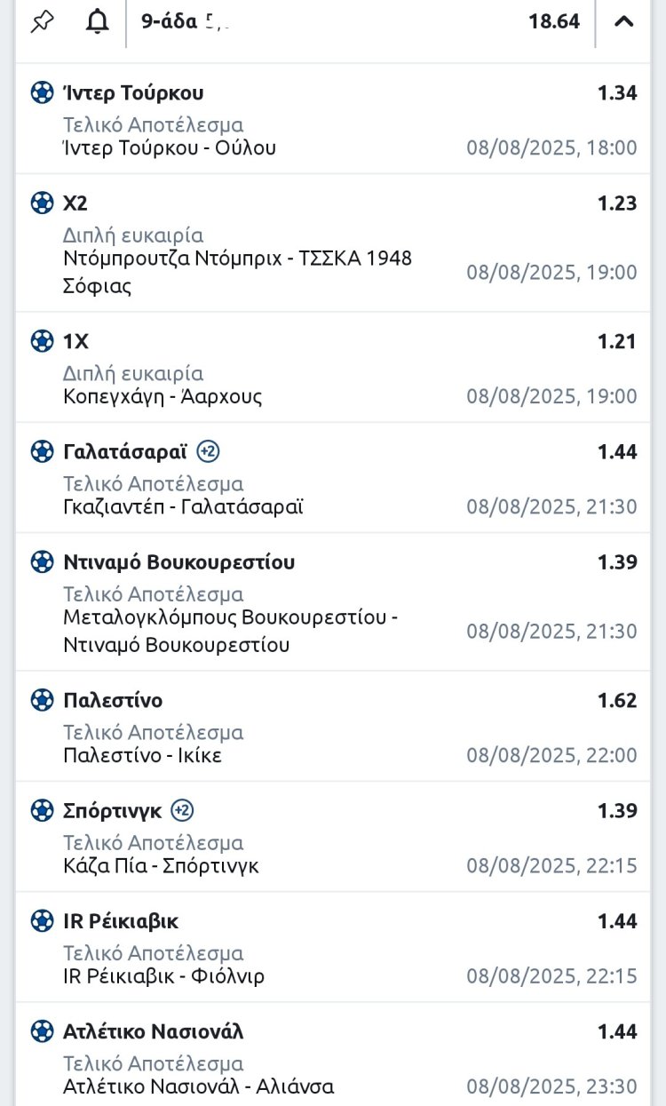666x1106 pixels.
Task: Collapse the 9-άδα bet slip chevron
Action: click(624, 21)
